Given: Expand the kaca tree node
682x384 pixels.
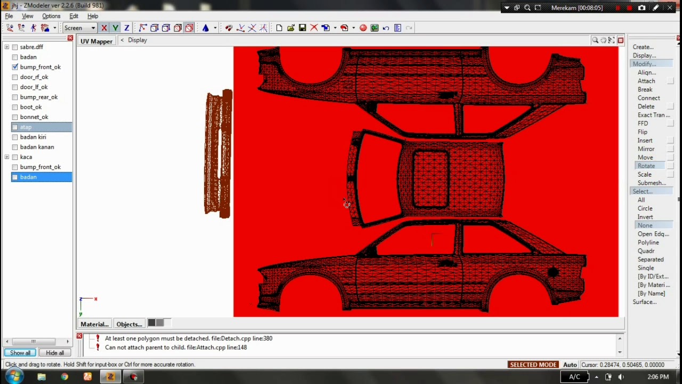Looking at the screenshot, I should coord(7,157).
